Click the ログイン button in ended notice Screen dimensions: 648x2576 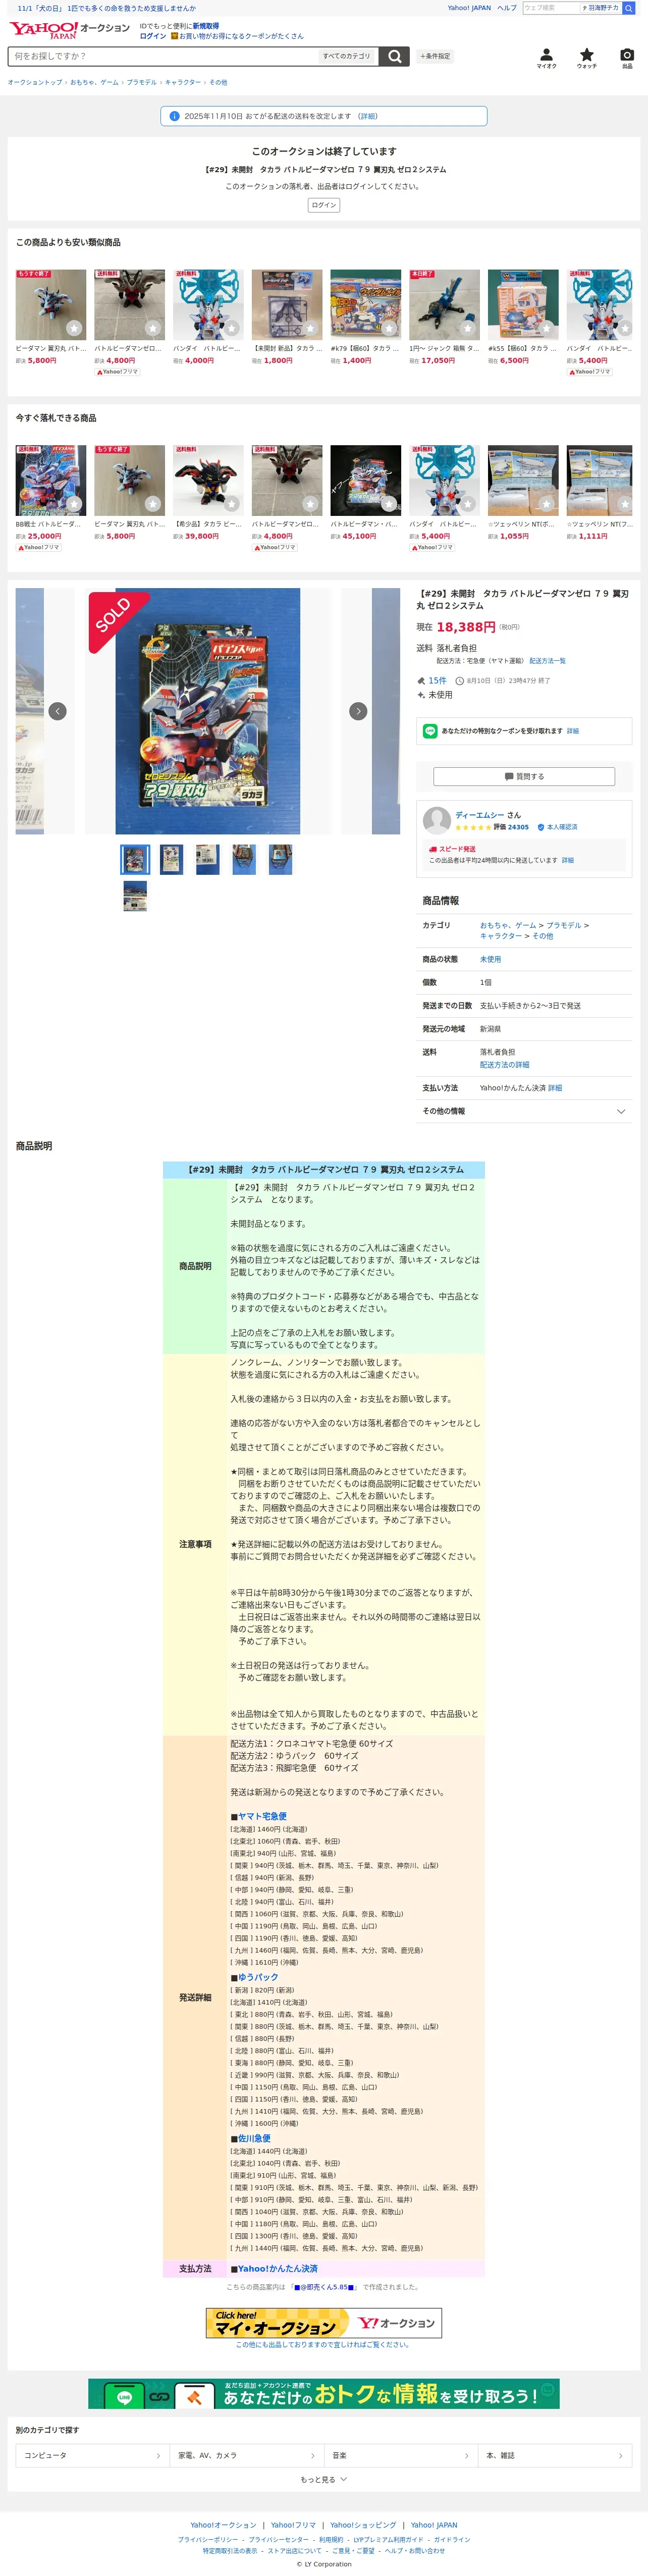[x=324, y=205]
